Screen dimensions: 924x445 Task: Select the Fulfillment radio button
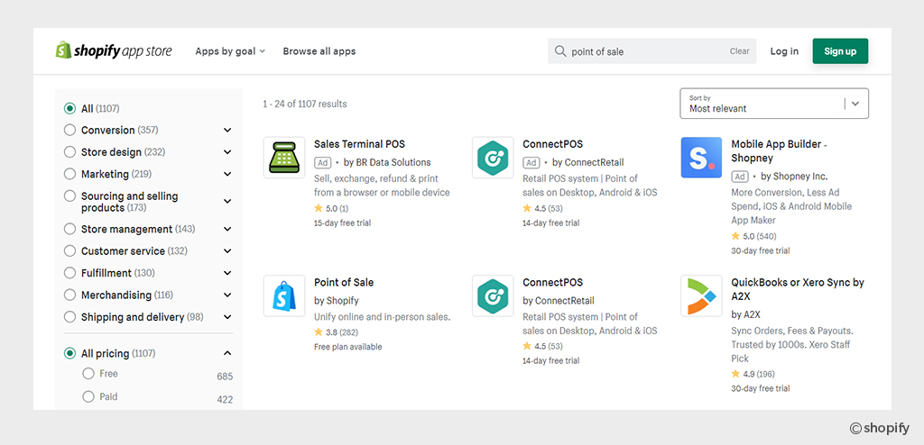point(69,273)
